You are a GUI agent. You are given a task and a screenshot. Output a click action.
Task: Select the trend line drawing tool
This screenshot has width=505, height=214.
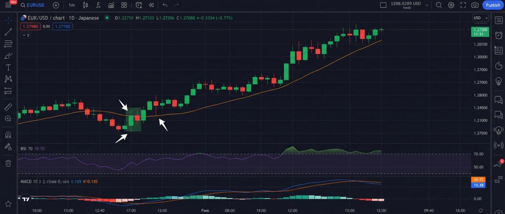point(8,32)
